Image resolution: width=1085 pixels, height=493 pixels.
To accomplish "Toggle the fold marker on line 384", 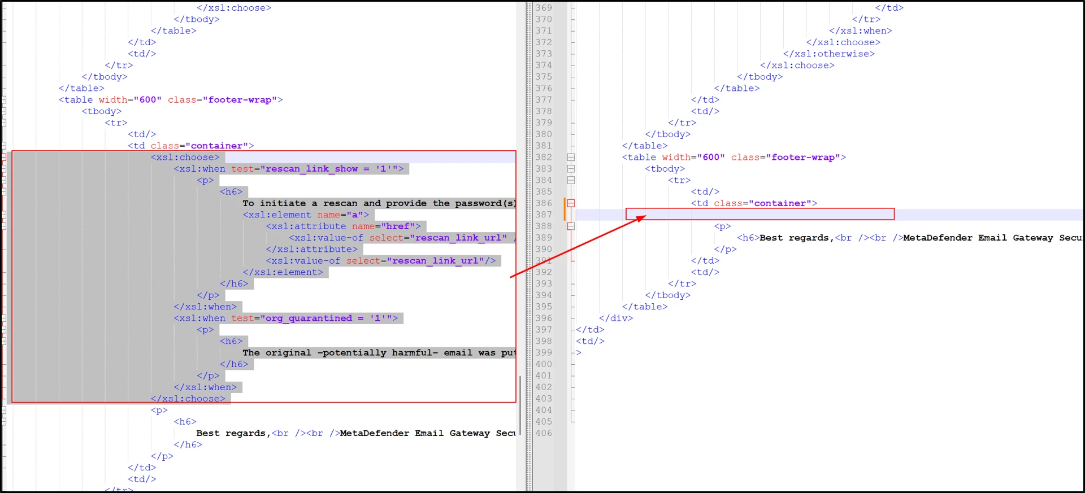I will pyautogui.click(x=571, y=180).
